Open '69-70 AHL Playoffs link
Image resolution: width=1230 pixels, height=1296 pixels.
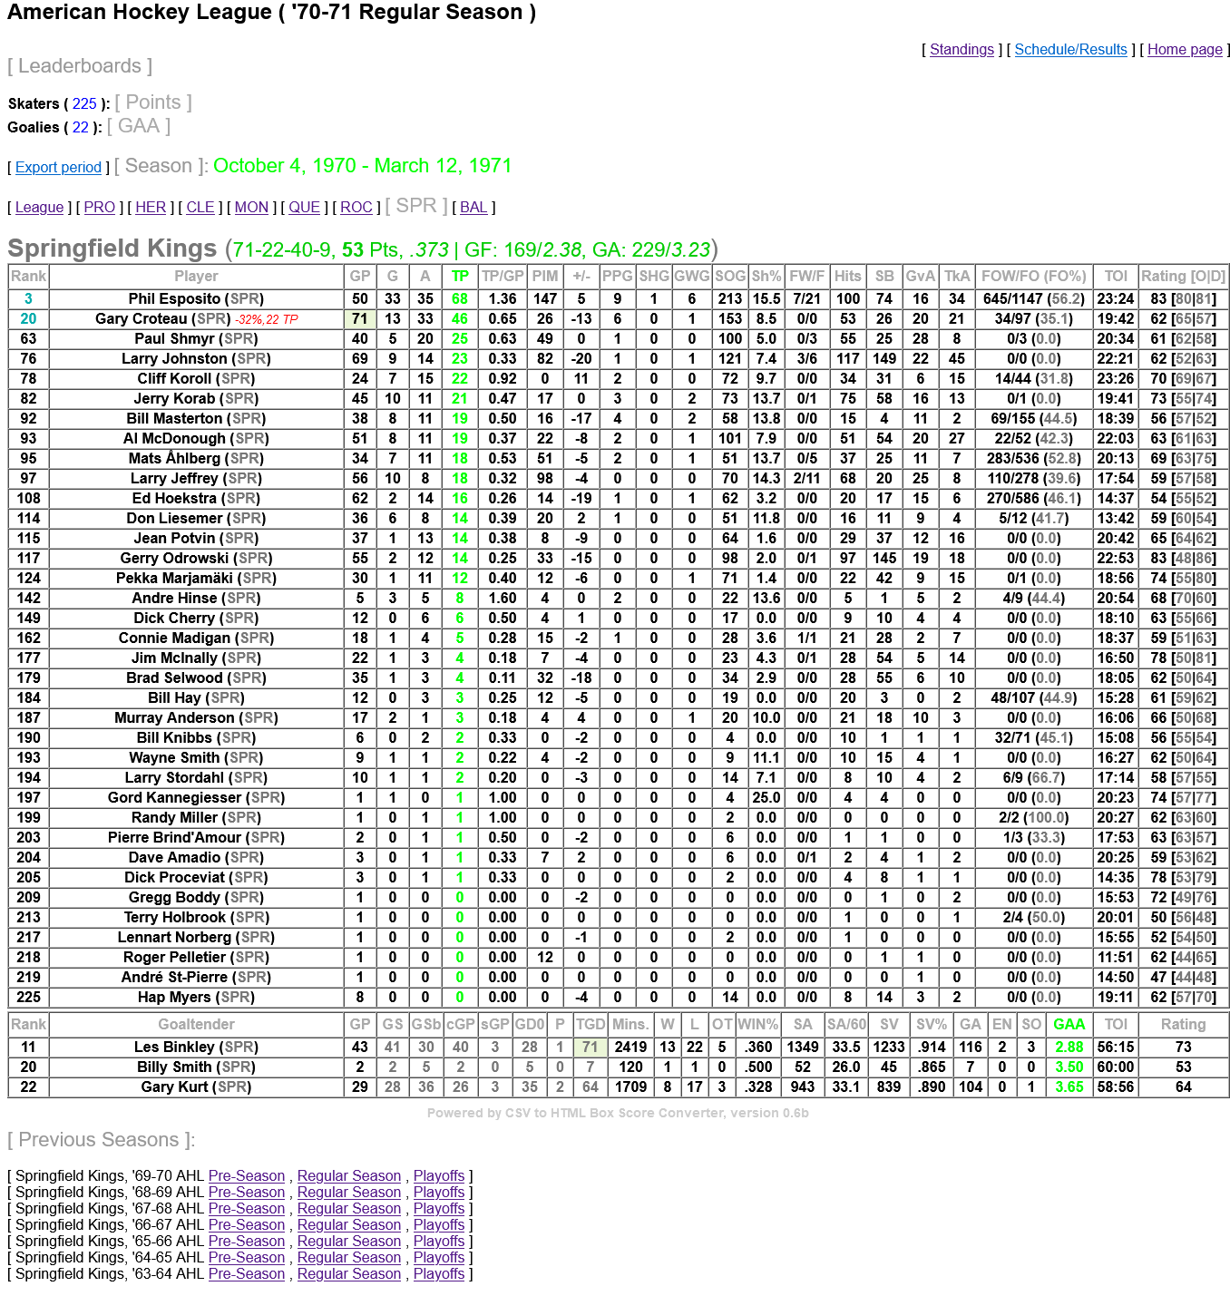pyautogui.click(x=439, y=1176)
